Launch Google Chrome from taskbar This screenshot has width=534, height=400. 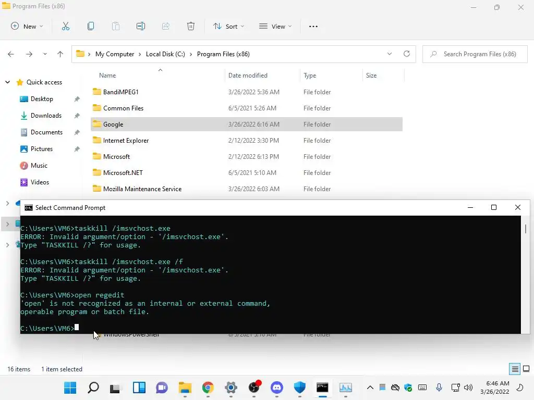pos(208,387)
